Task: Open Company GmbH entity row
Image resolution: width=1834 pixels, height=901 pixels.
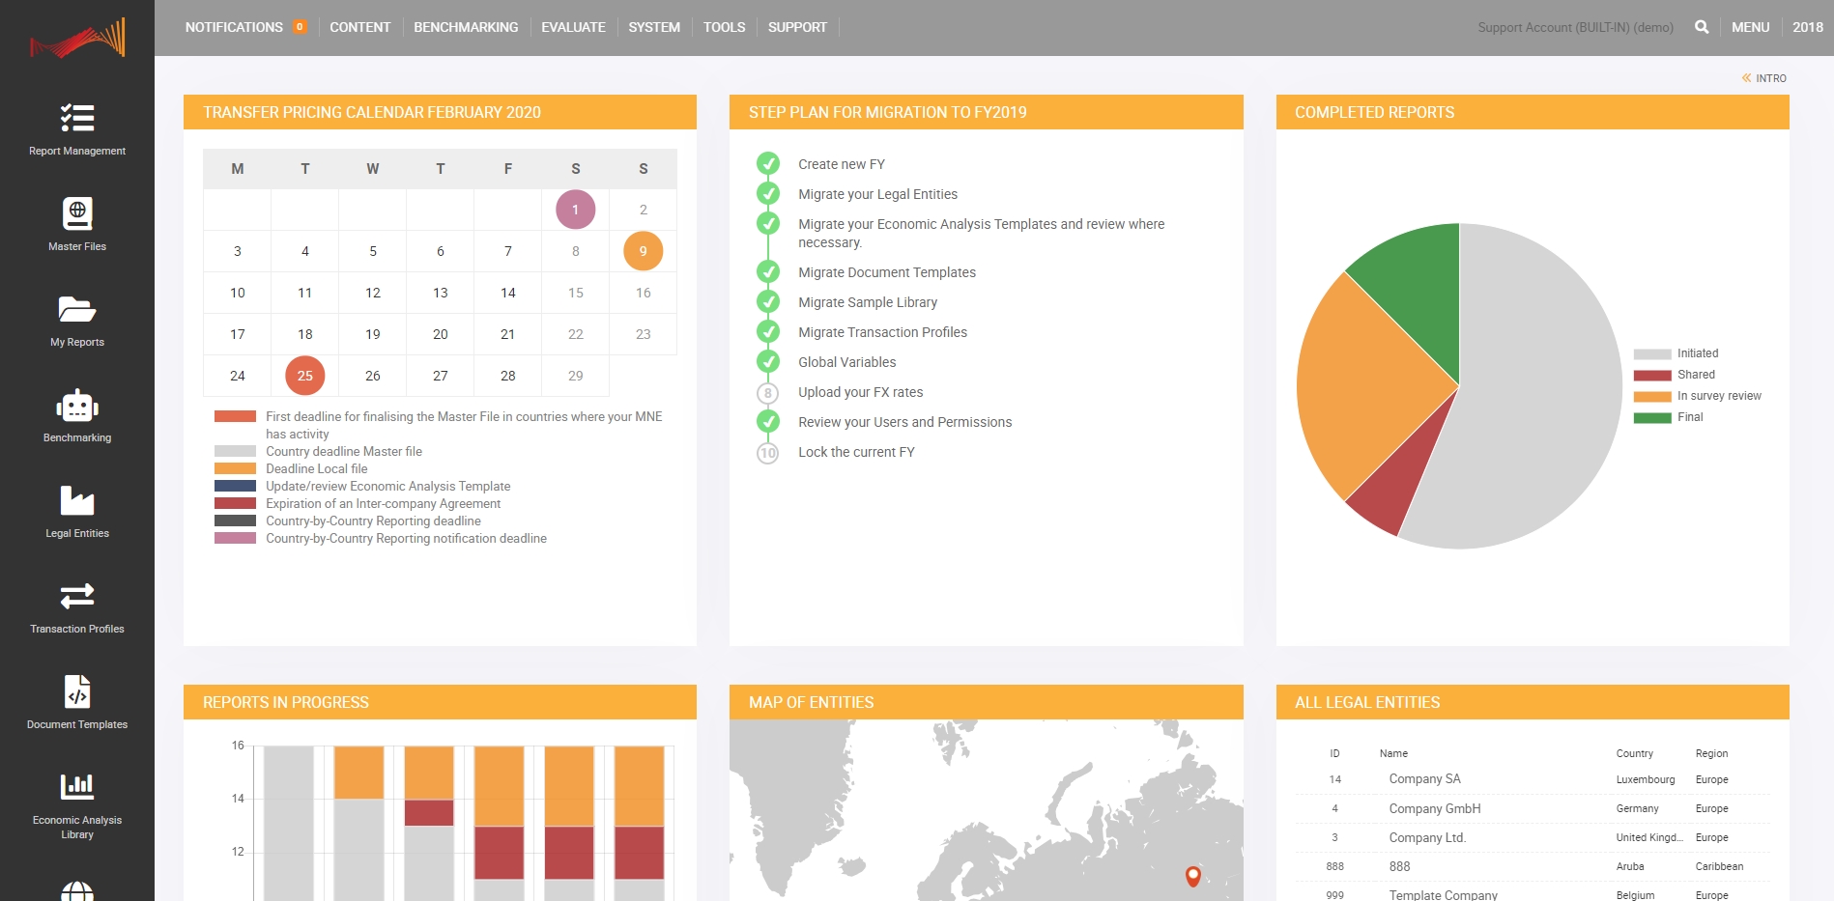Action: [x=1533, y=808]
